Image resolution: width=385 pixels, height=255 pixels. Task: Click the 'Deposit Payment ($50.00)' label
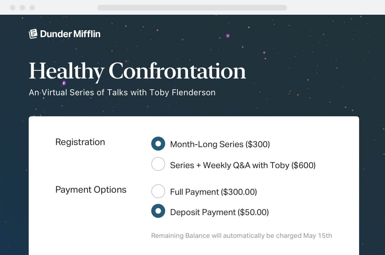tap(219, 212)
